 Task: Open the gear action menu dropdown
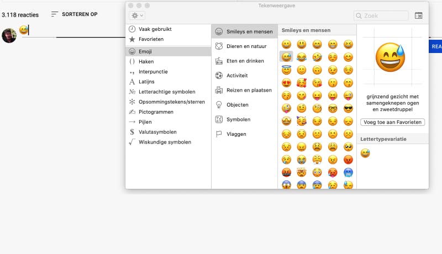tap(137, 16)
